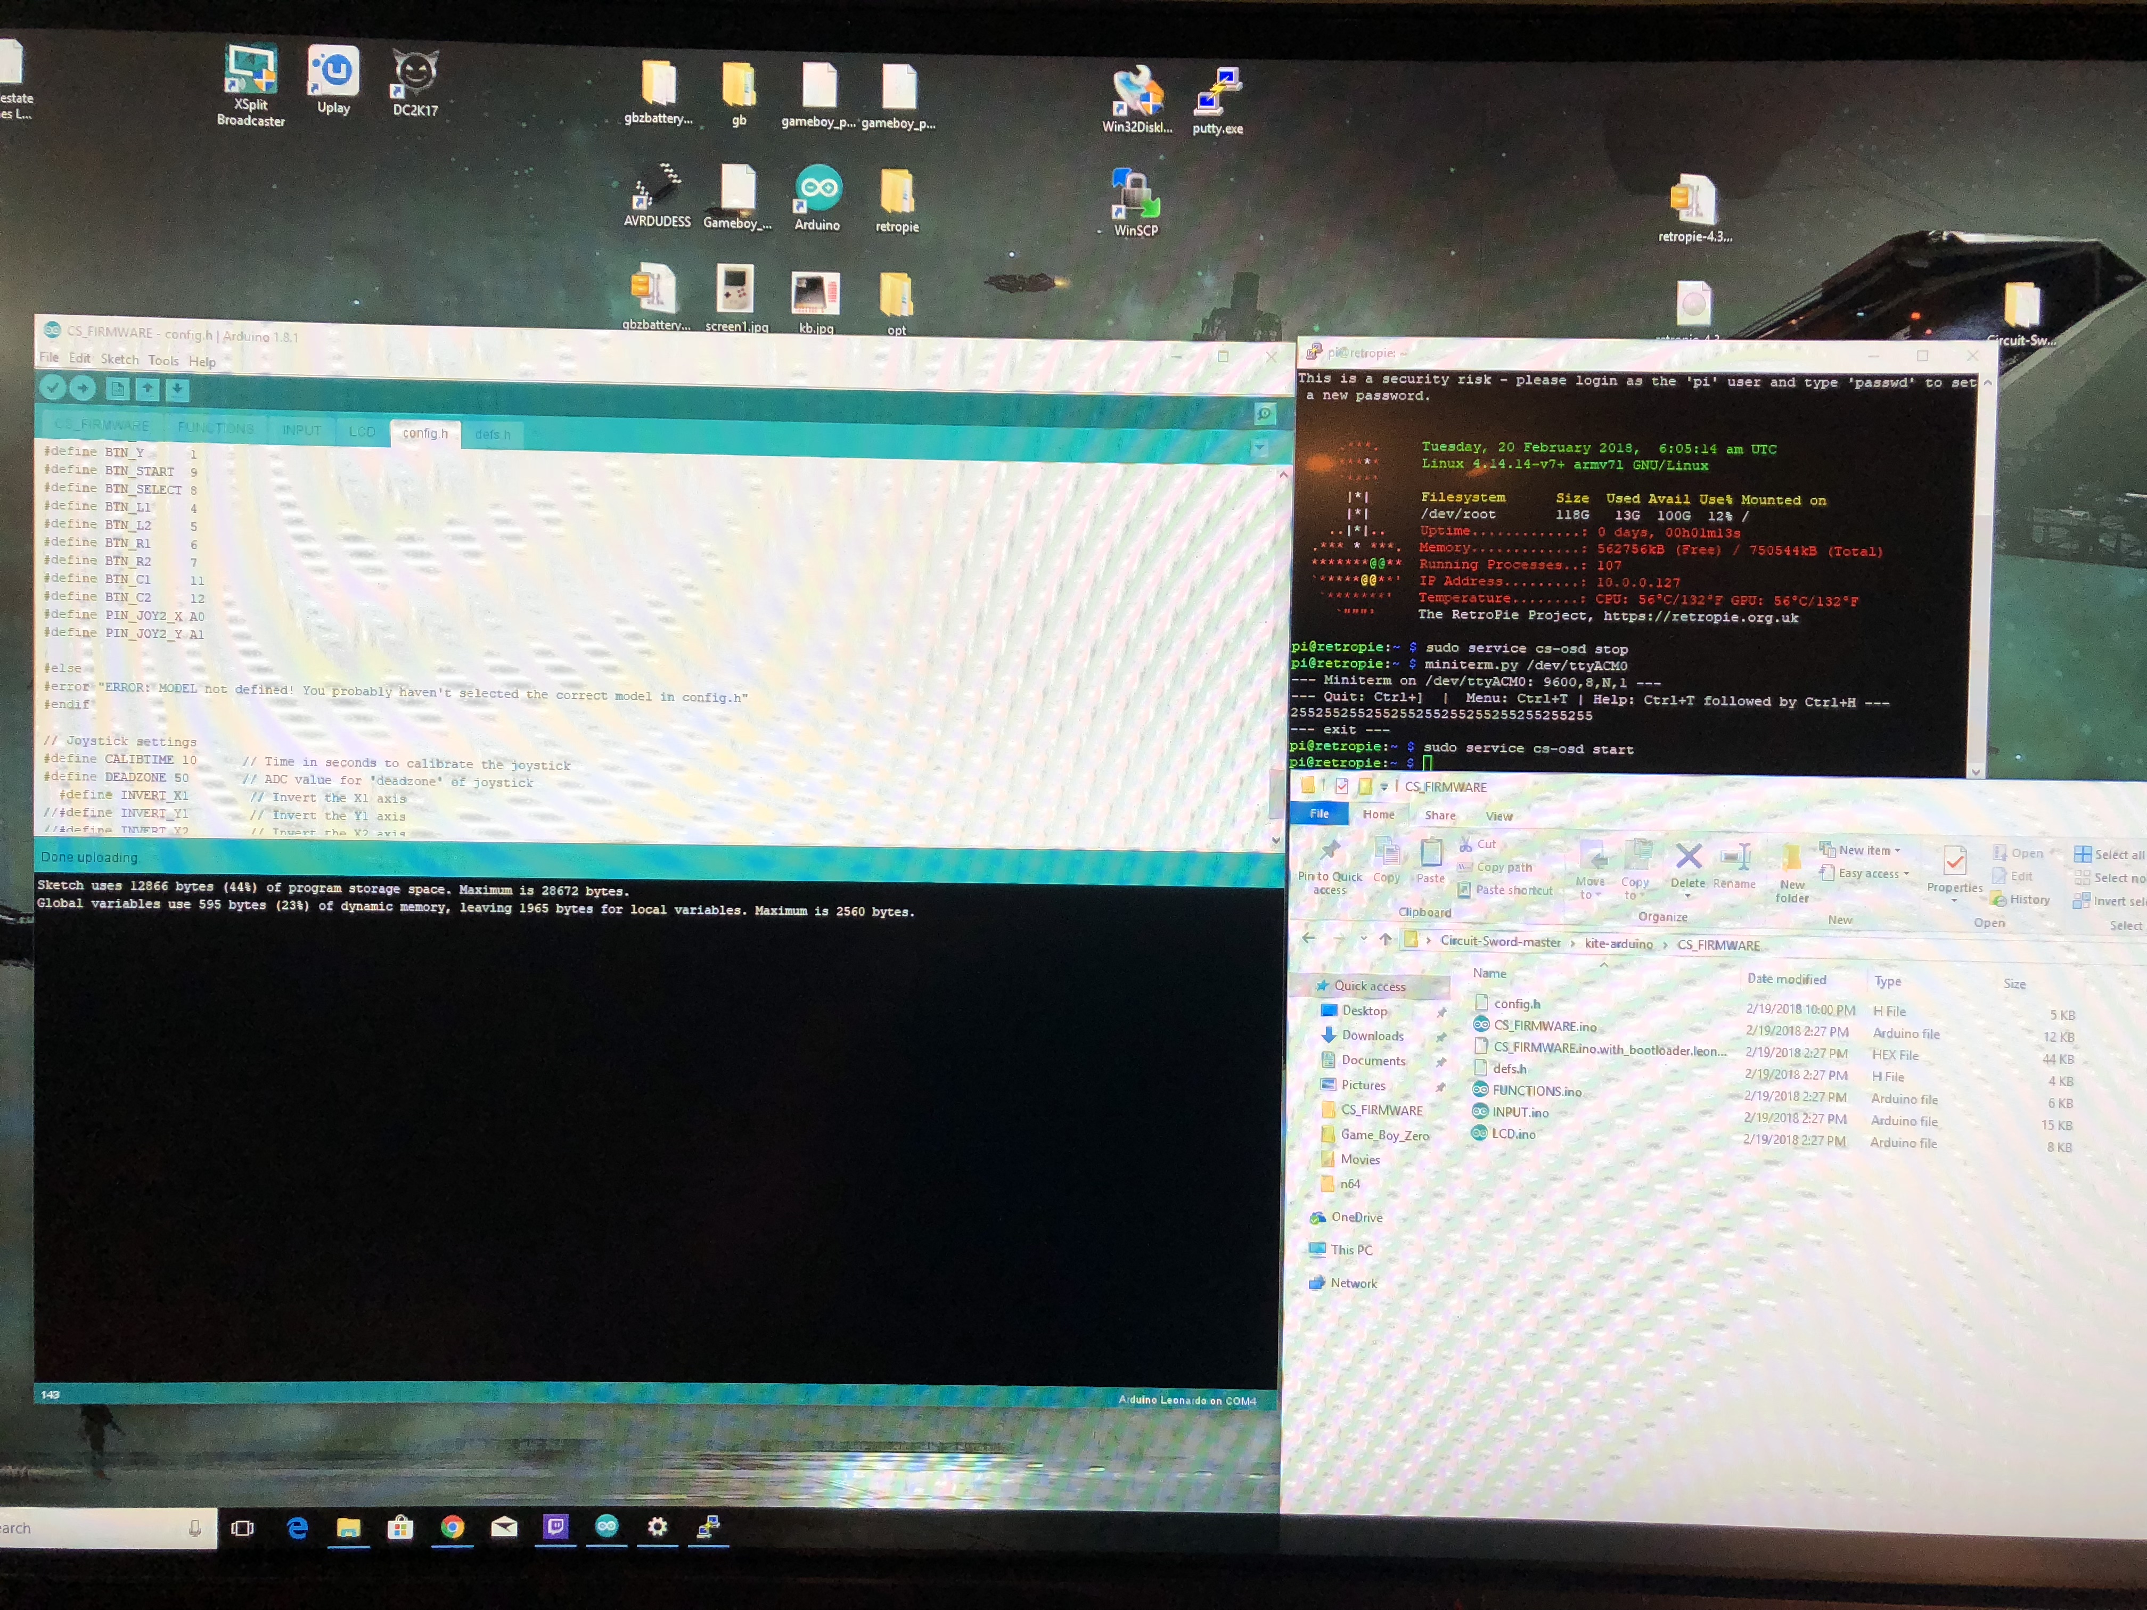Select the CS_FIRMWARE.ino file
The height and width of the screenshot is (1610, 2147).
1535,1026
